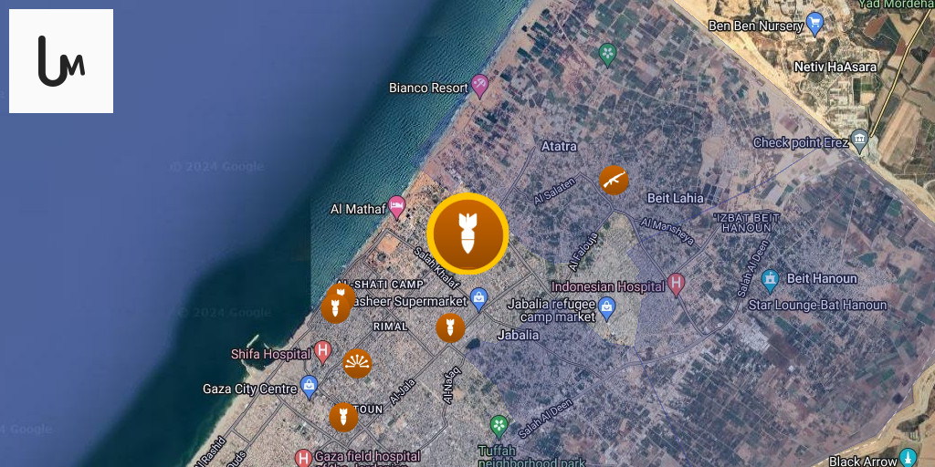Image resolution: width=935 pixels, height=467 pixels.
Task: Click the Netiv HaAsara place label
Action: (835, 67)
